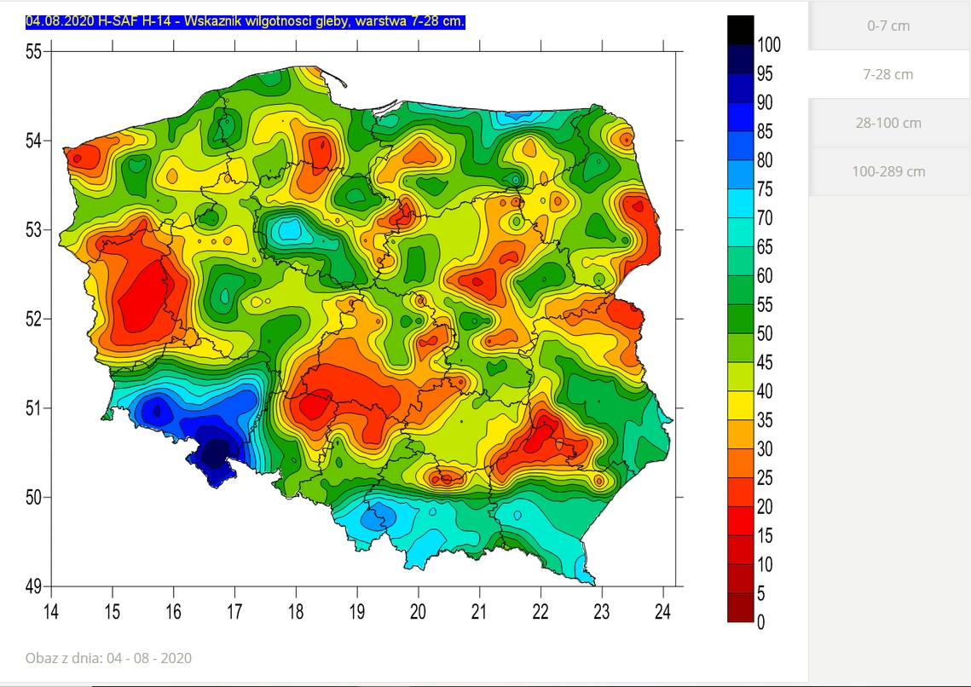Pick the orange legend swatch between 30 and 35

click(x=740, y=434)
